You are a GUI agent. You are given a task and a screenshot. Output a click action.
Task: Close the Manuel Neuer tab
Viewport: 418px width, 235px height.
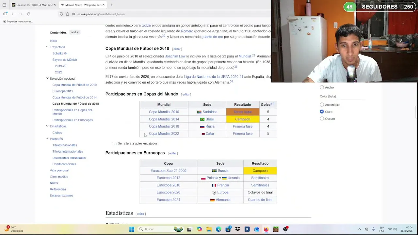[104, 5]
